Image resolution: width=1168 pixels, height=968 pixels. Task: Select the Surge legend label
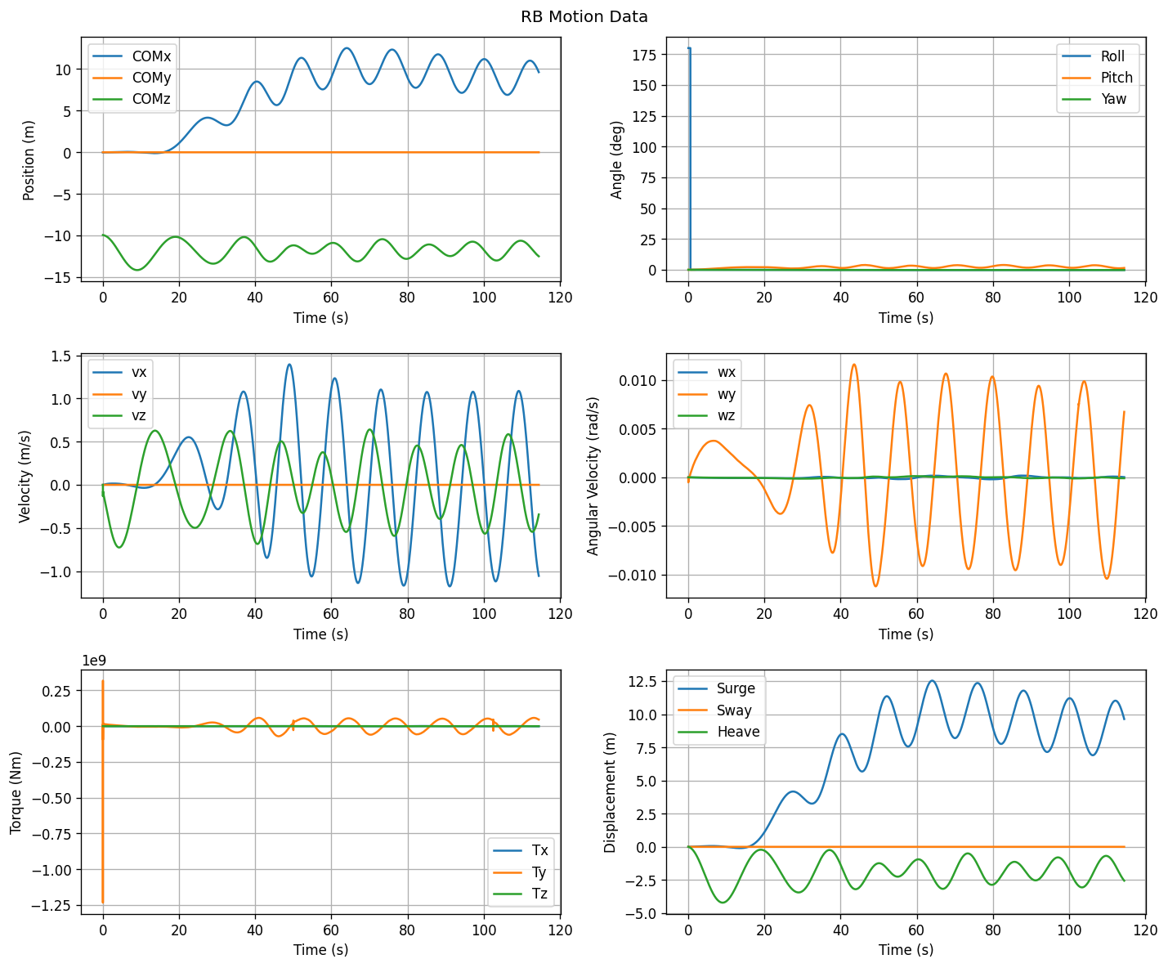tap(736, 689)
